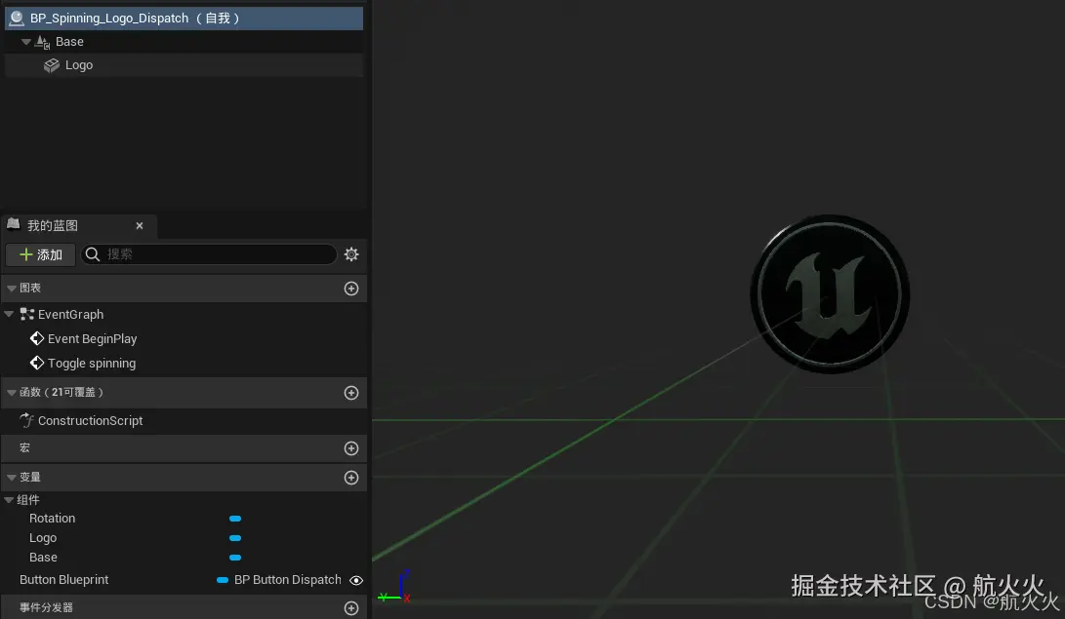Viewport: 1065px width, 619px height.
Task: Select the Event BeginPlay entry
Action: (93, 339)
